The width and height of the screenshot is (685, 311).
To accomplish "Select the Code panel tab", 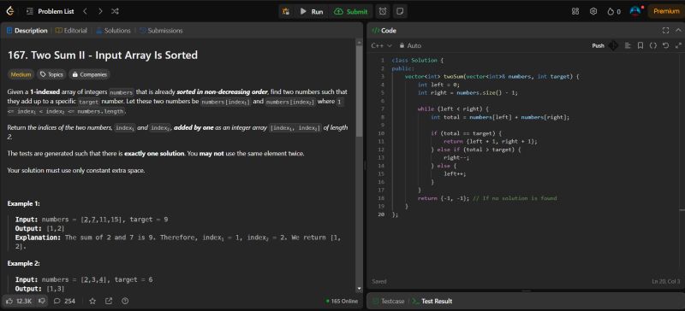I will 384,31.
